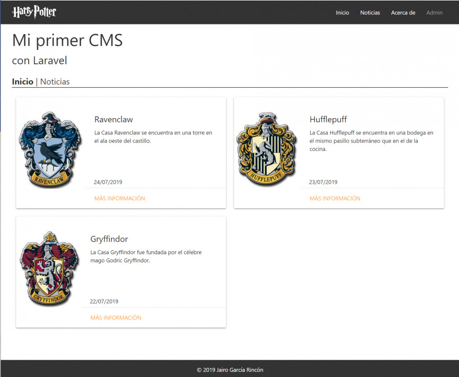Viewport: 459px width, 377px height.
Task: Click the date 22/07/2019
Action: [x=104, y=301]
